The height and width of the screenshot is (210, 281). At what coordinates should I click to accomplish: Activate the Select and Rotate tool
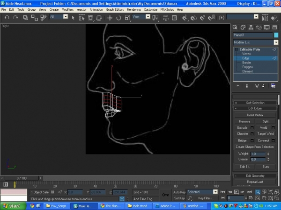pos(118,18)
